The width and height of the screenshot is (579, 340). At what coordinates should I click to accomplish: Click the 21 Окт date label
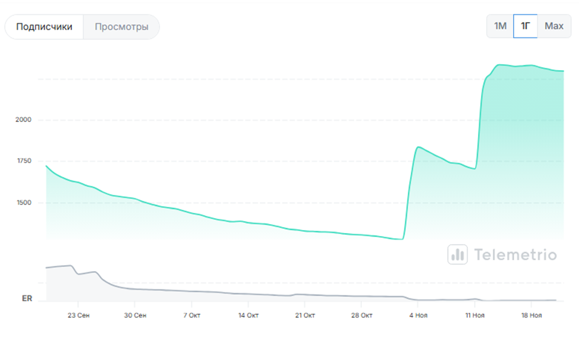pos(304,315)
